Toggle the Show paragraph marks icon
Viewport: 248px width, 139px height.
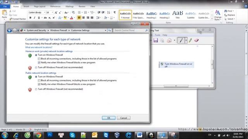pyautogui.click(x=115, y=12)
